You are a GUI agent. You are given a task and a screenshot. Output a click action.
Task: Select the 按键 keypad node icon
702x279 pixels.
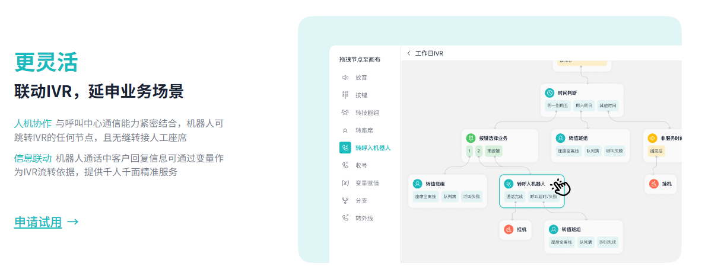pyautogui.click(x=345, y=95)
